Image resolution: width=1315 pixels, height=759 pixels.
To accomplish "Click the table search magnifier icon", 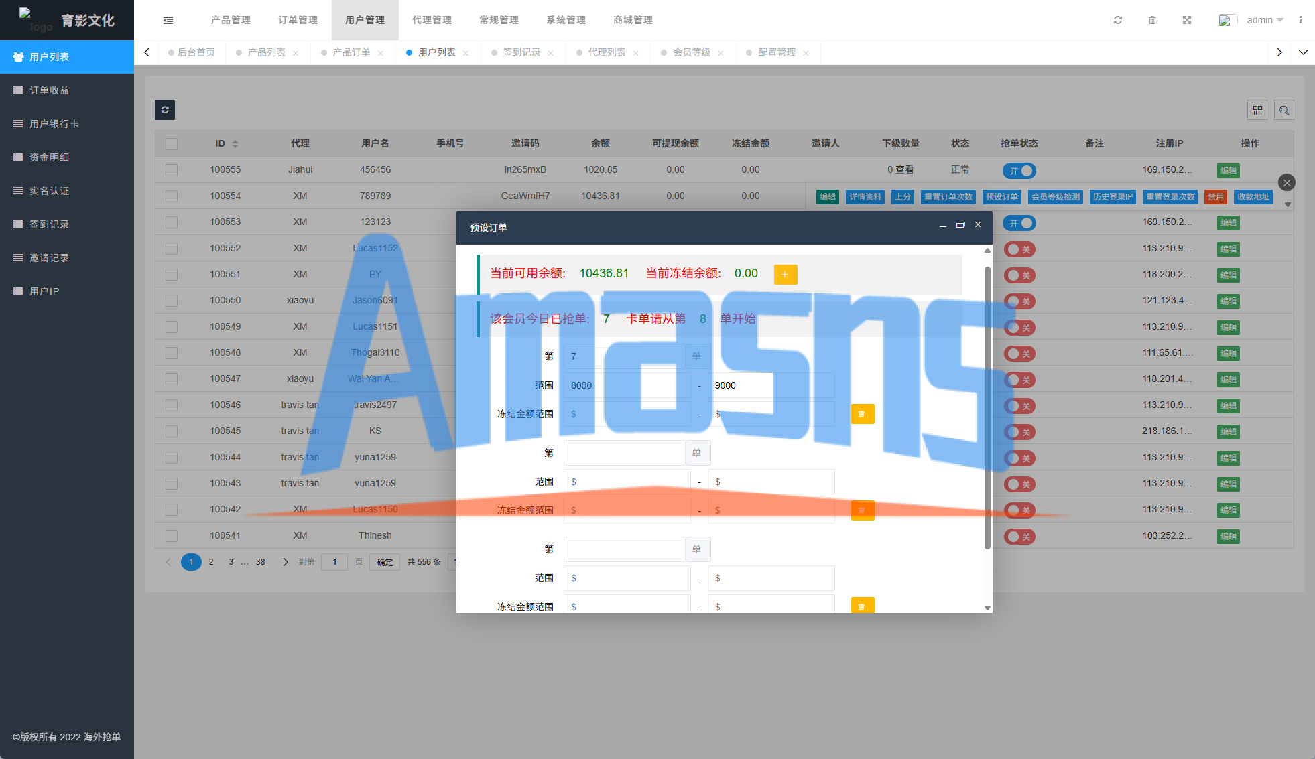I will click(x=1284, y=110).
